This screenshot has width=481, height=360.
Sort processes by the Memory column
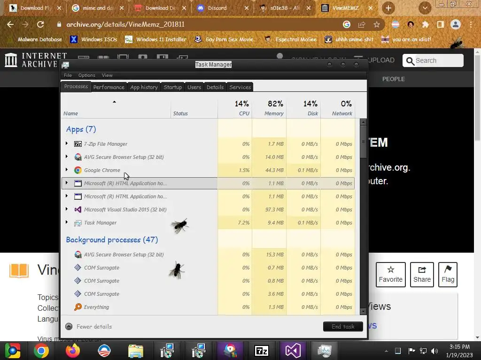[x=269, y=108]
